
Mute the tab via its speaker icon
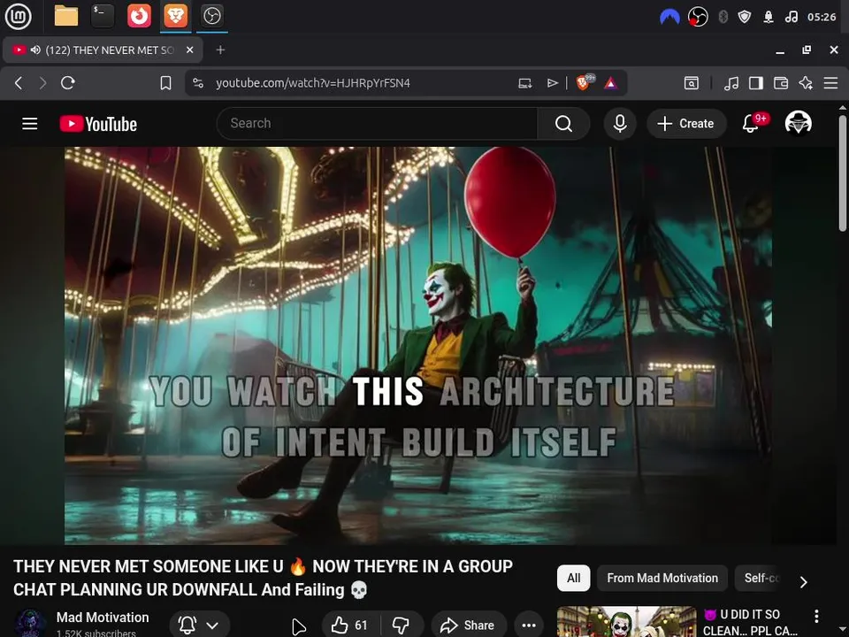(35, 50)
